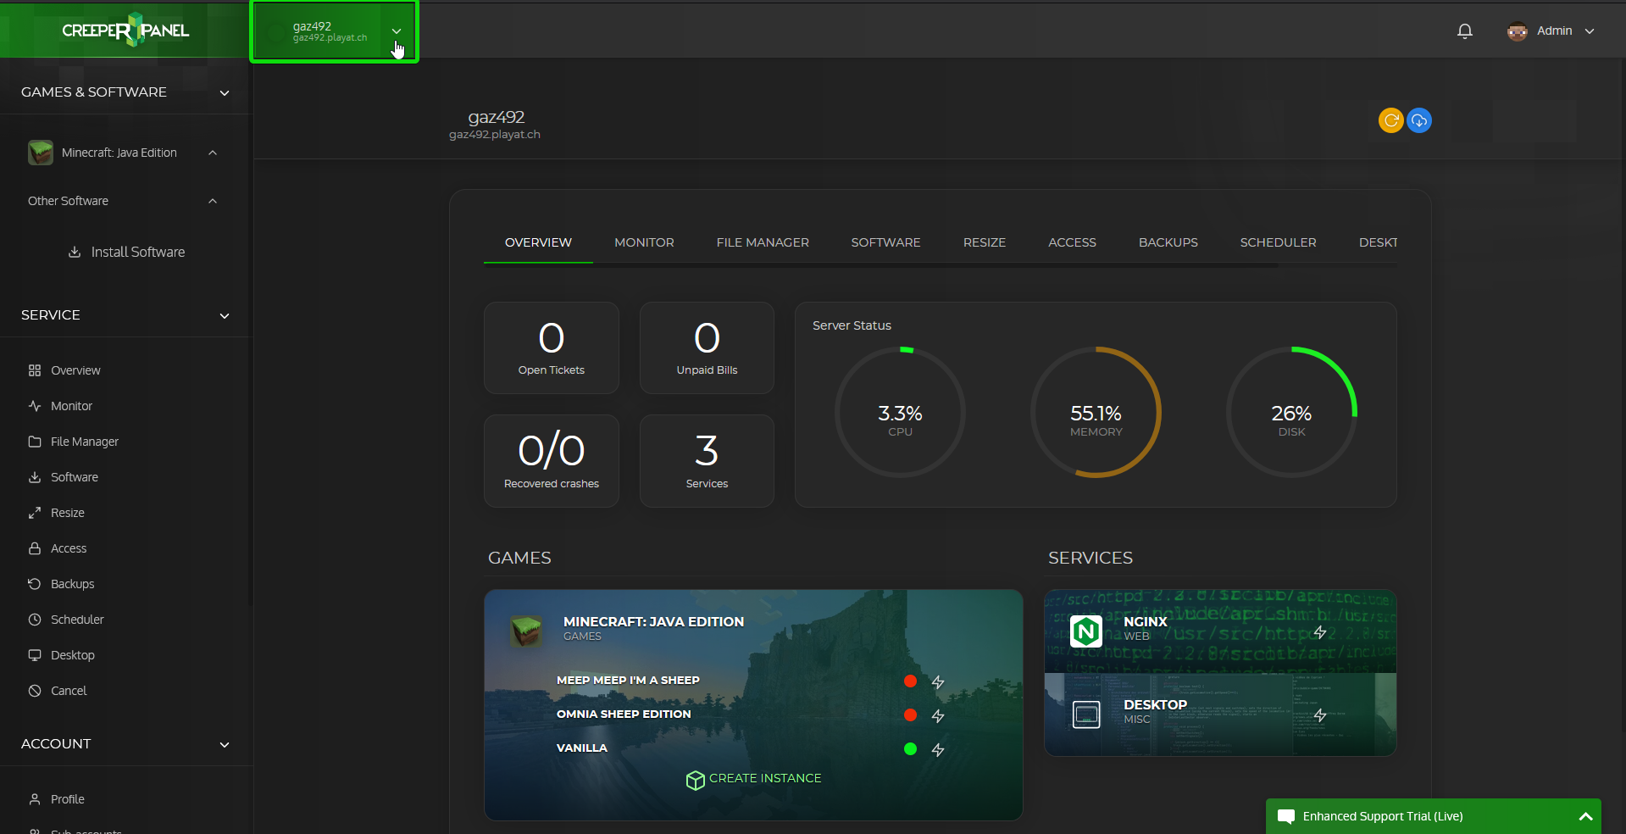Click the Cancel circle-slash icon in sidebar
Image resolution: width=1626 pixels, height=834 pixels.
(35, 691)
